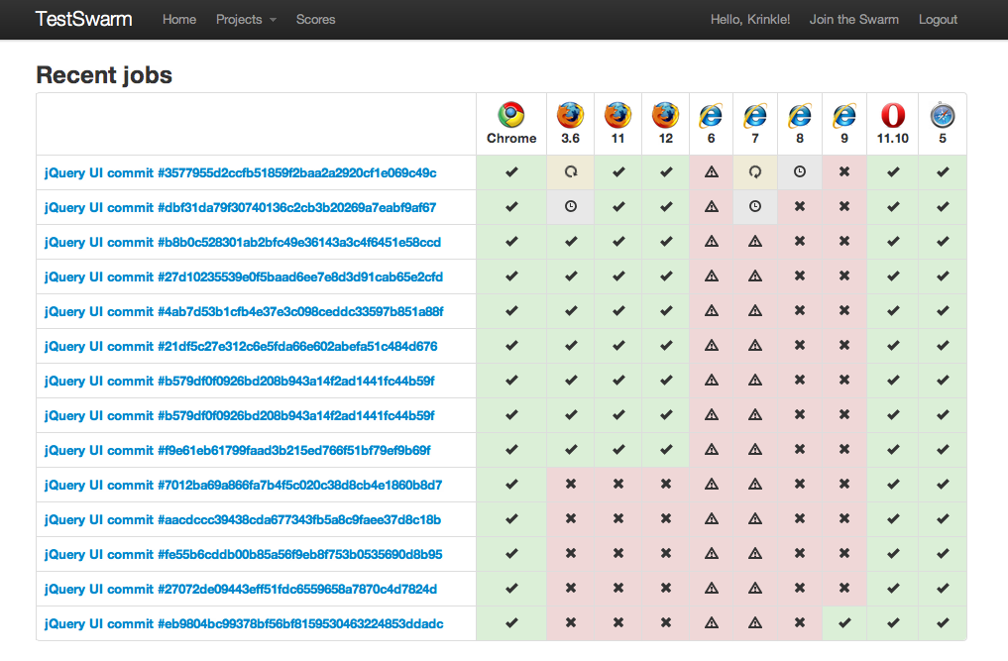This screenshot has width=1008, height=661.
Task: Click the Internet Explorer 8 icon
Action: pyautogui.click(x=800, y=116)
